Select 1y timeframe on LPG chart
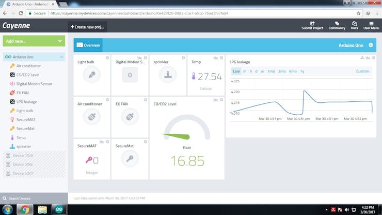 pos(303,71)
